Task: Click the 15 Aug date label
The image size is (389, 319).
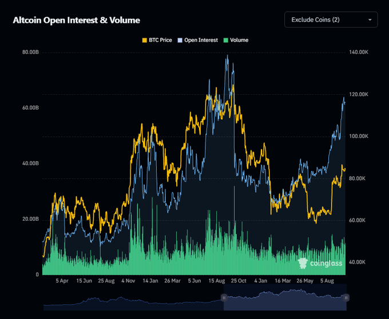Action: click(x=217, y=281)
